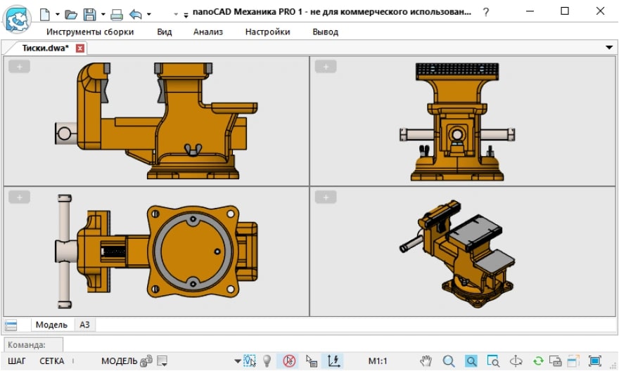Switch to the A3 layout tab
Screen dimensions: 619x371
coord(84,325)
